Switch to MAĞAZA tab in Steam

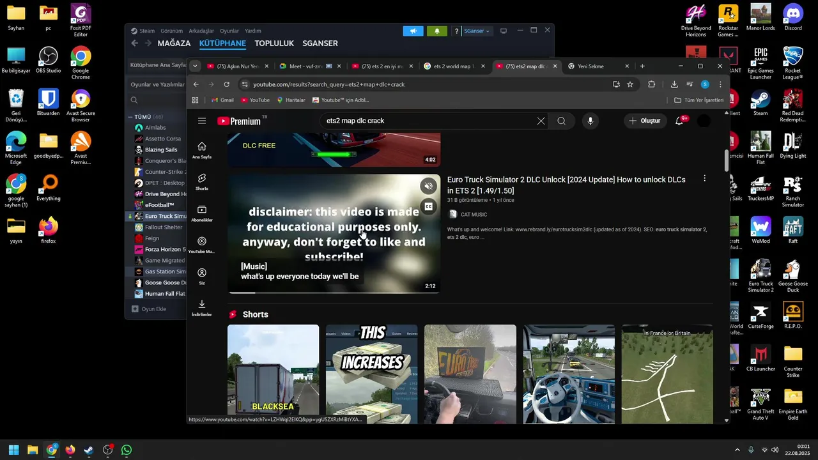174,43
